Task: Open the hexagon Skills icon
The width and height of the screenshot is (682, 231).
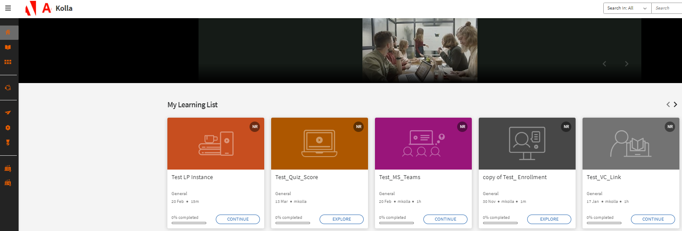Action: [8, 128]
